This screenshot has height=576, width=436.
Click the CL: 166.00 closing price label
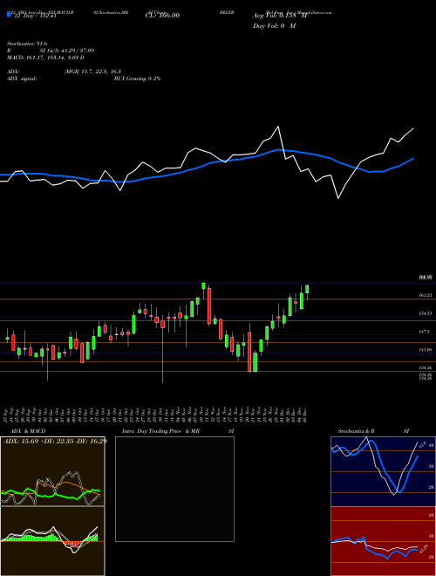pos(160,16)
